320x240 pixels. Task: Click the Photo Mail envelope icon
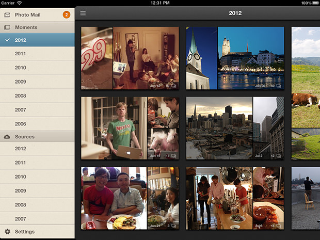click(x=7, y=15)
